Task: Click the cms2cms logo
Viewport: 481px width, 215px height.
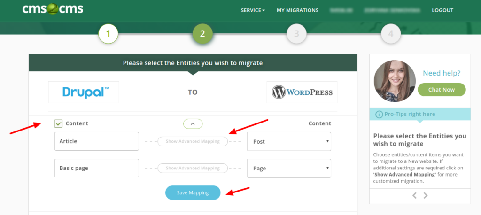Action: pyautogui.click(x=53, y=9)
